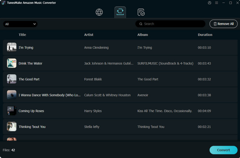The width and height of the screenshot is (240, 158).
Task: Open the user account icon
Action: [x=210, y=3]
